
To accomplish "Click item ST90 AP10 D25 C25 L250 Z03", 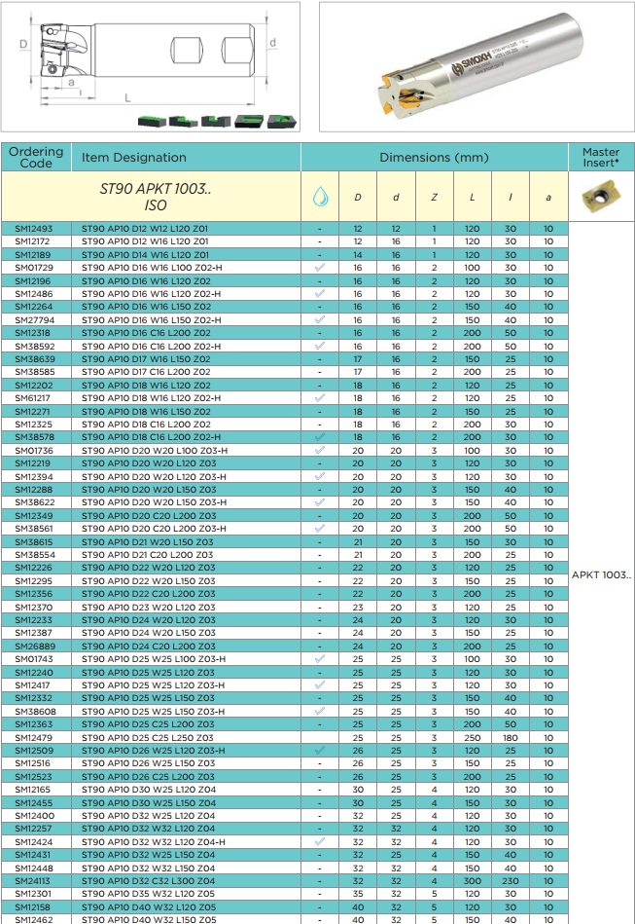I will (148, 738).
